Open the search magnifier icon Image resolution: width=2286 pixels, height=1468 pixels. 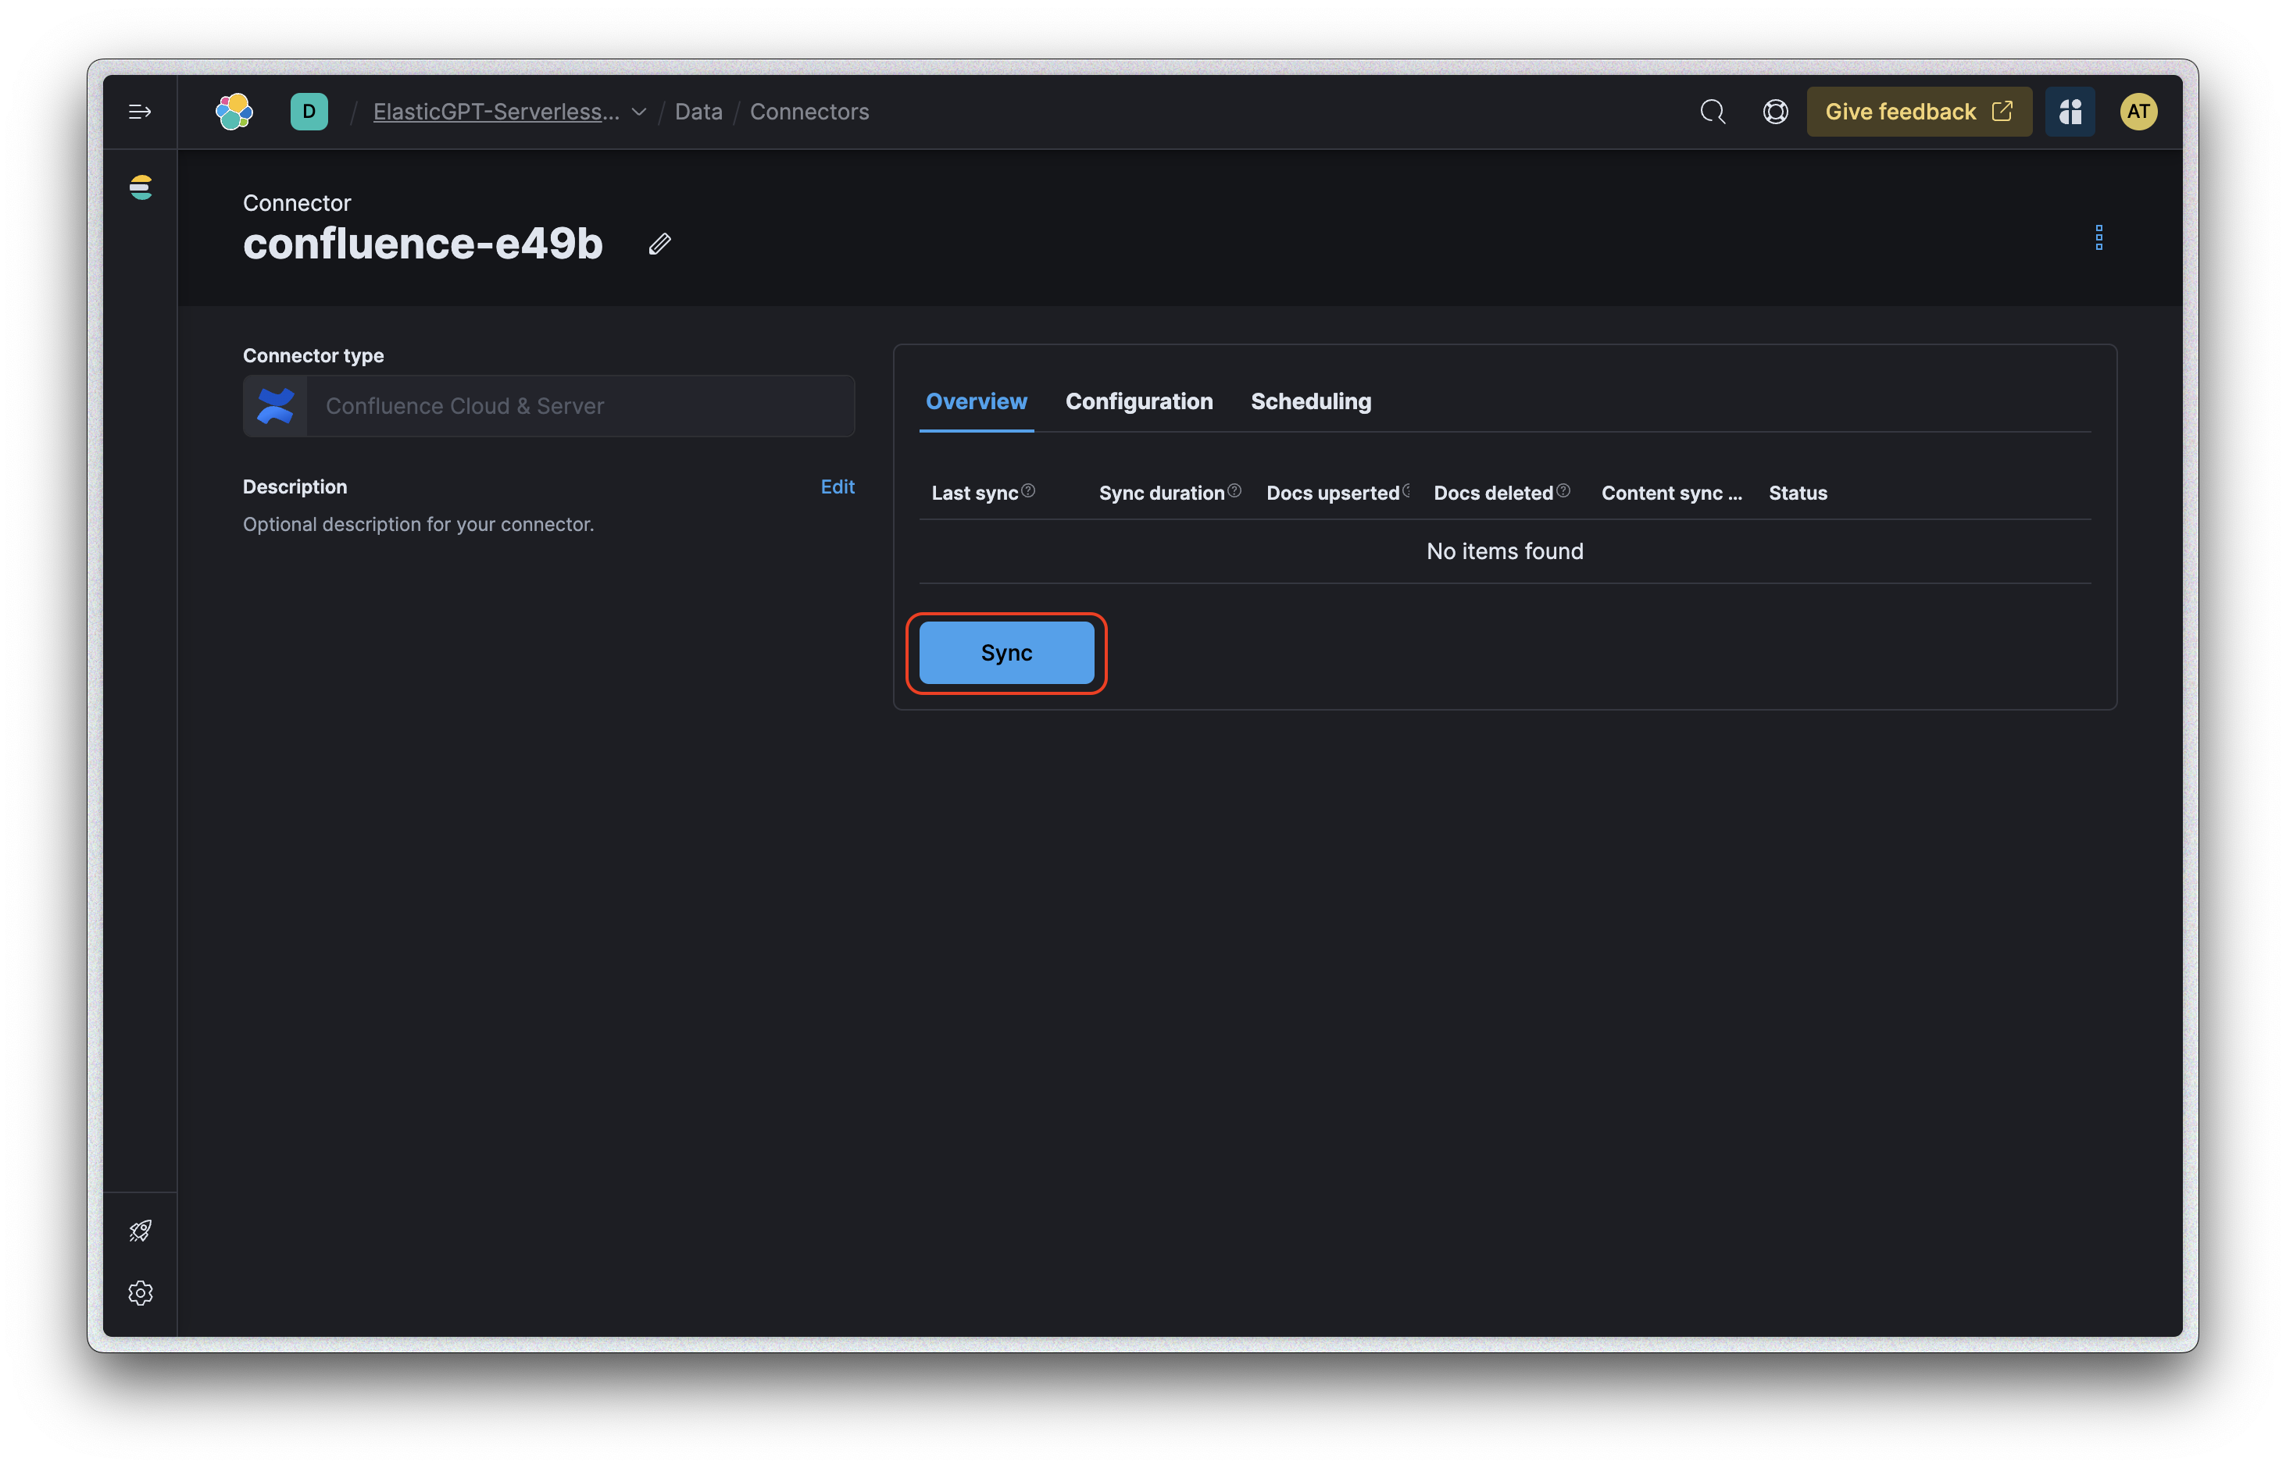point(1713,112)
